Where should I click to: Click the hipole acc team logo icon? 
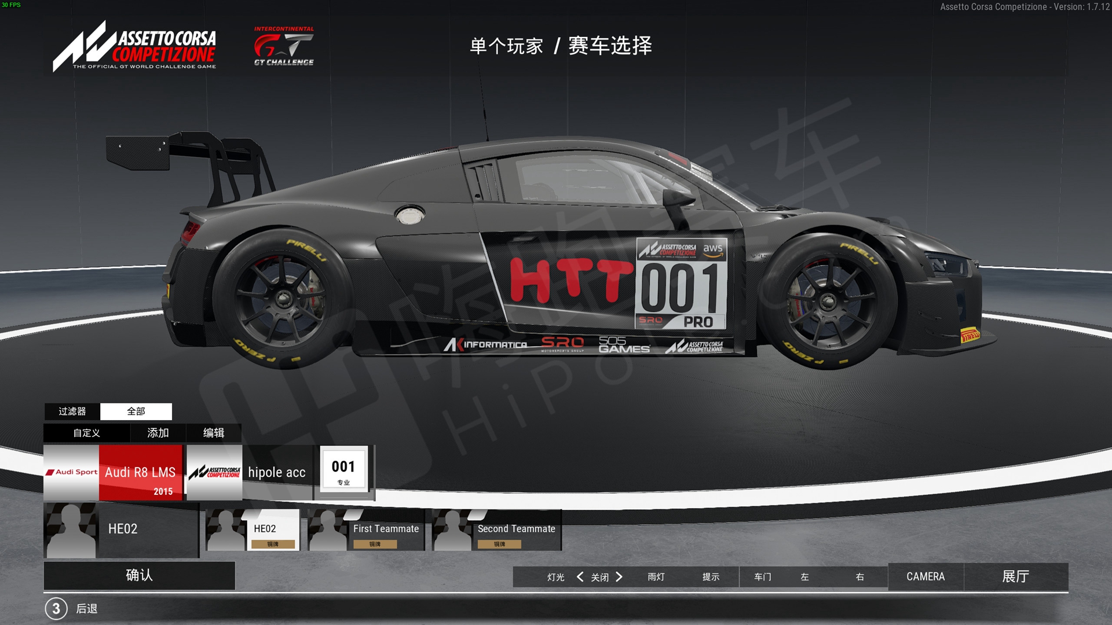click(214, 472)
